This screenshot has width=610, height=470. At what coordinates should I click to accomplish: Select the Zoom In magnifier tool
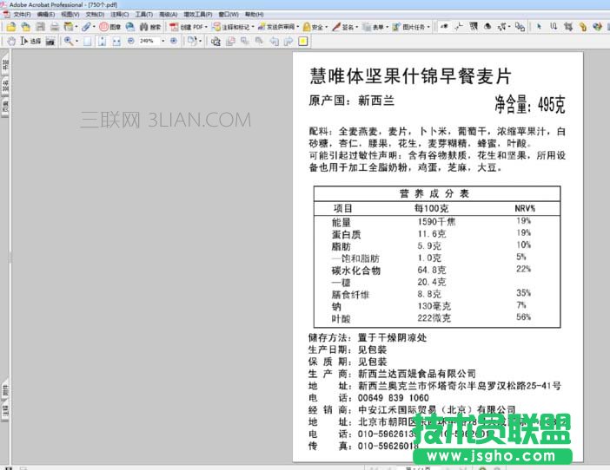[x=69, y=41]
